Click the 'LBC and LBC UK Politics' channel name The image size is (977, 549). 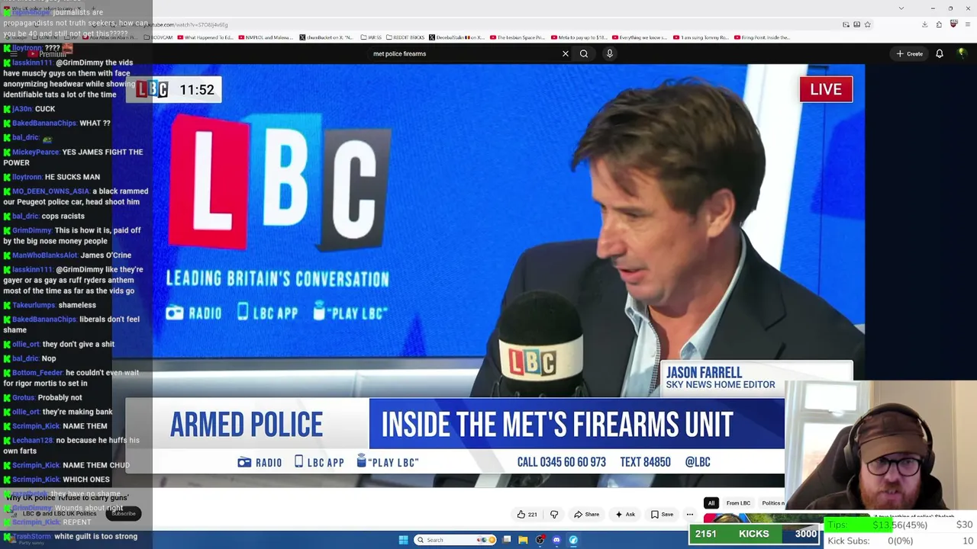(x=60, y=514)
